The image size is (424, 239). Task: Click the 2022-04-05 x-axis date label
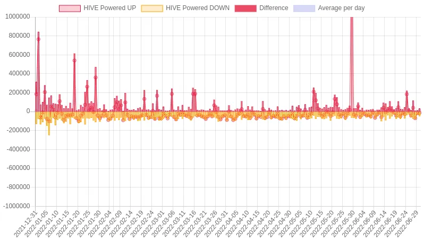click(226, 224)
